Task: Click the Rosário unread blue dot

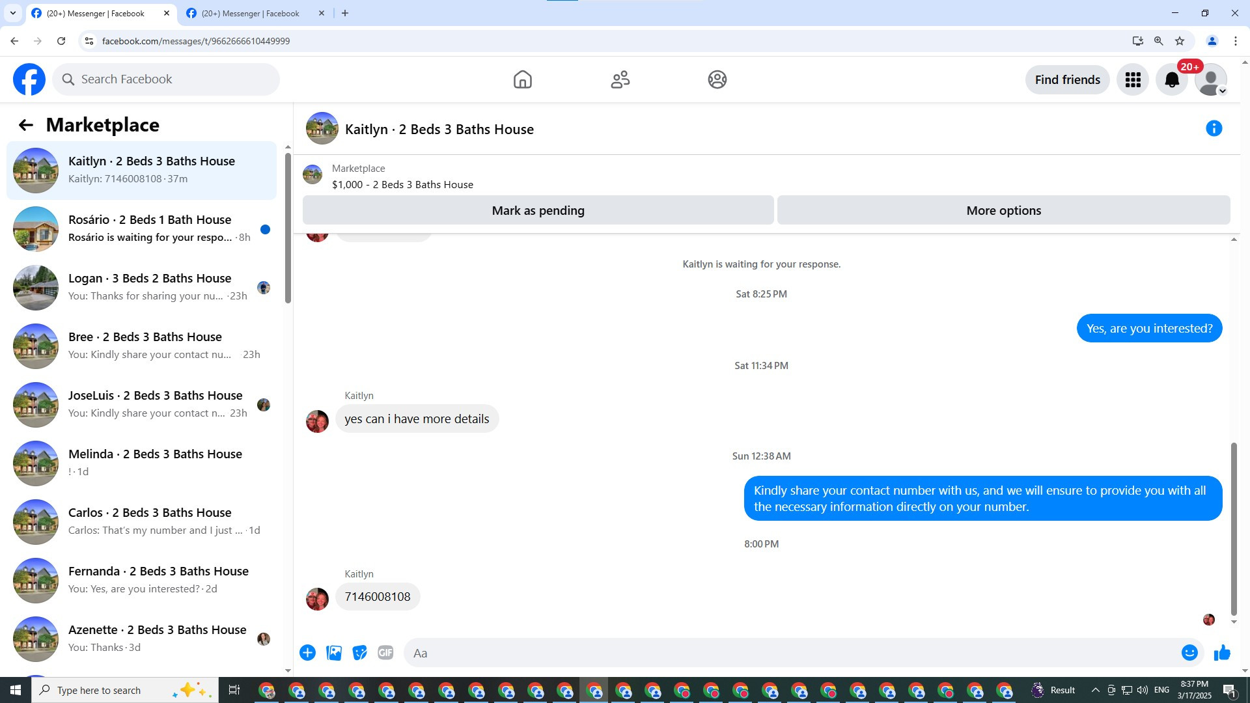Action: pos(265,229)
